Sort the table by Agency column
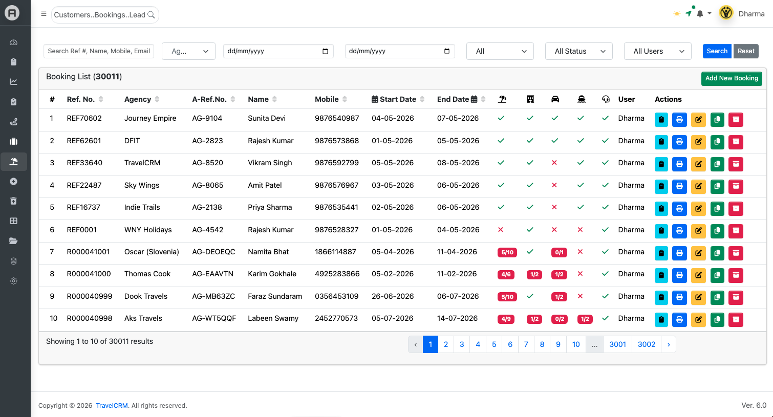 coord(157,99)
